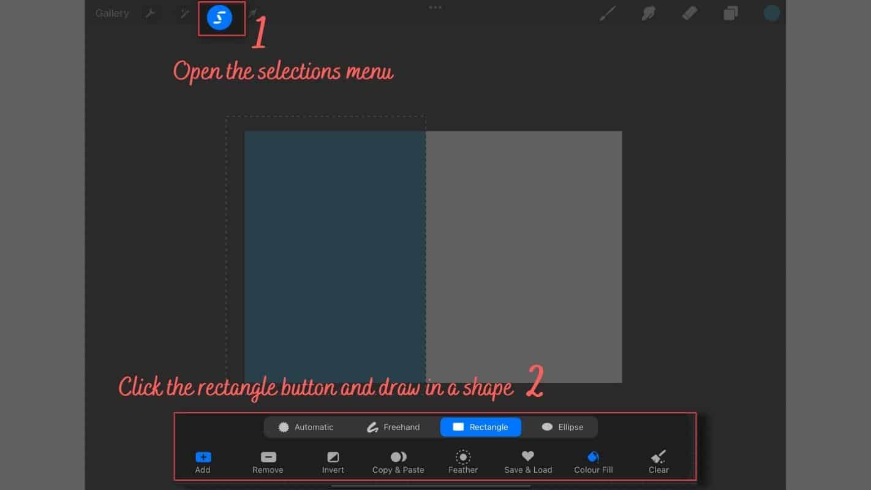Open the Feather option

[463, 462]
